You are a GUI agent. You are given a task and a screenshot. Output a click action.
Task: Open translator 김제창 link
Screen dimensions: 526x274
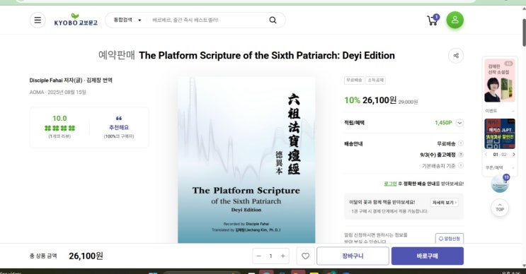94,81
